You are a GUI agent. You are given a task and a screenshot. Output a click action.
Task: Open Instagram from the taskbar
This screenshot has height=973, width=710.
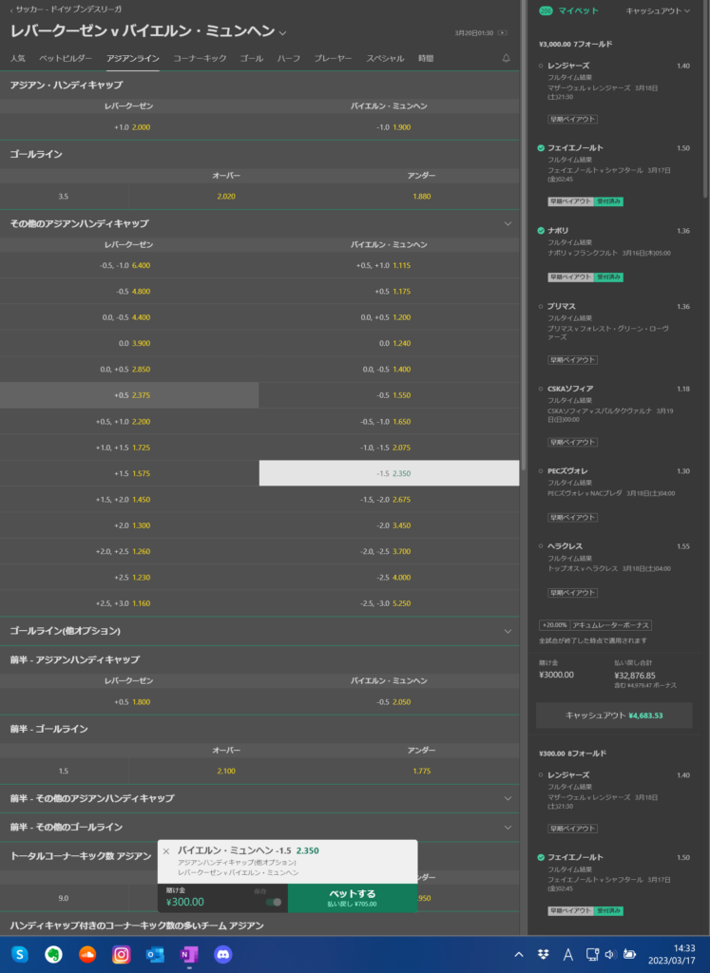(121, 954)
